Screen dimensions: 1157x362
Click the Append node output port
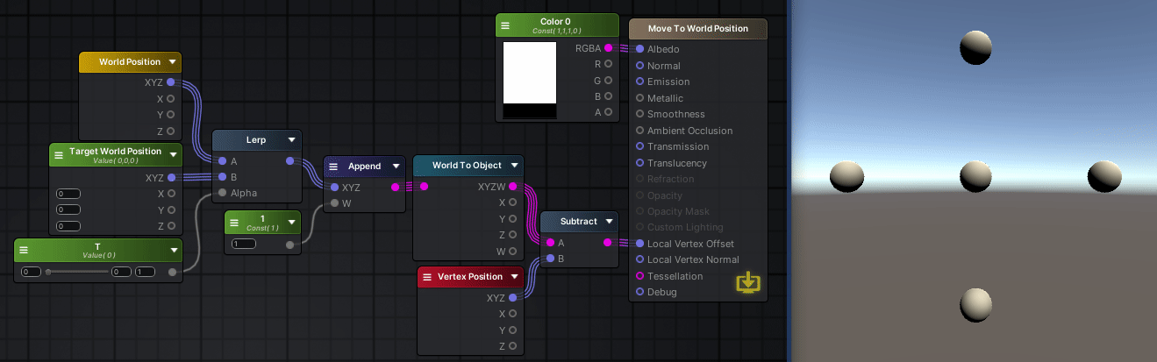click(x=395, y=187)
